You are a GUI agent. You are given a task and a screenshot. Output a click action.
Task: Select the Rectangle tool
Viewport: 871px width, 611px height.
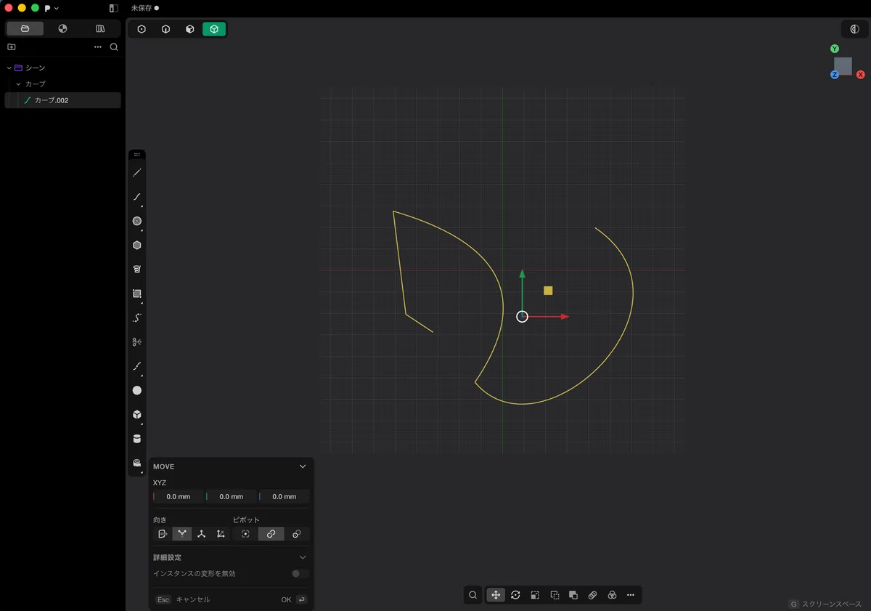click(137, 294)
